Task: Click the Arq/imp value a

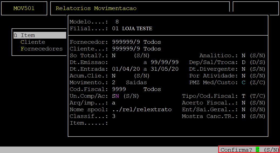Action: click(x=114, y=103)
